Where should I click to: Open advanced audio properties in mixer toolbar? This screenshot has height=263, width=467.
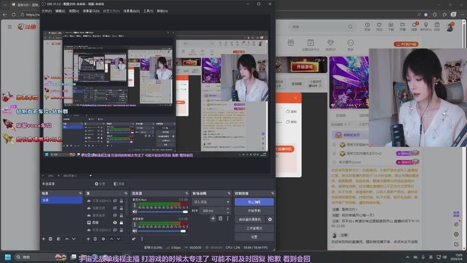point(134,239)
